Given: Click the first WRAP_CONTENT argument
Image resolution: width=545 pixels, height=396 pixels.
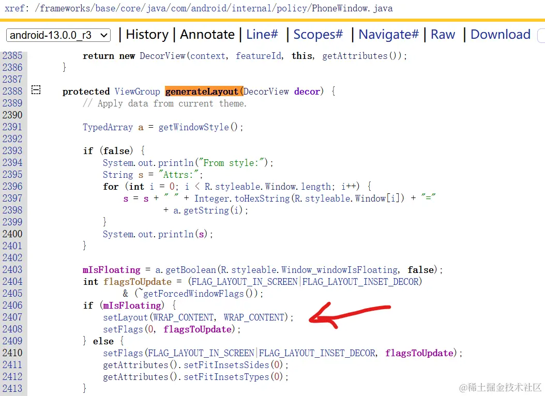Looking at the screenshot, I should click(184, 317).
